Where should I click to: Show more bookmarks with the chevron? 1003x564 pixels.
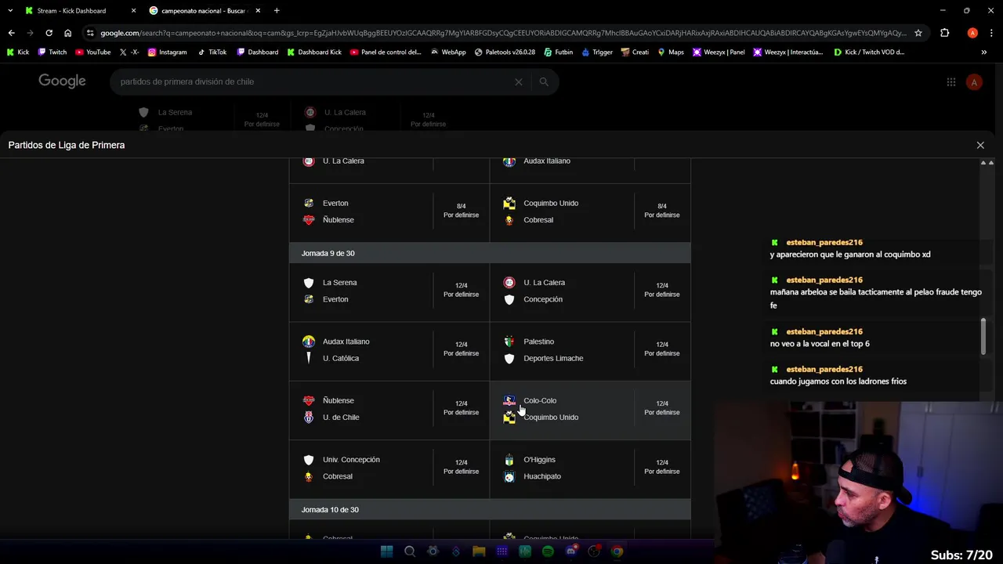click(983, 52)
